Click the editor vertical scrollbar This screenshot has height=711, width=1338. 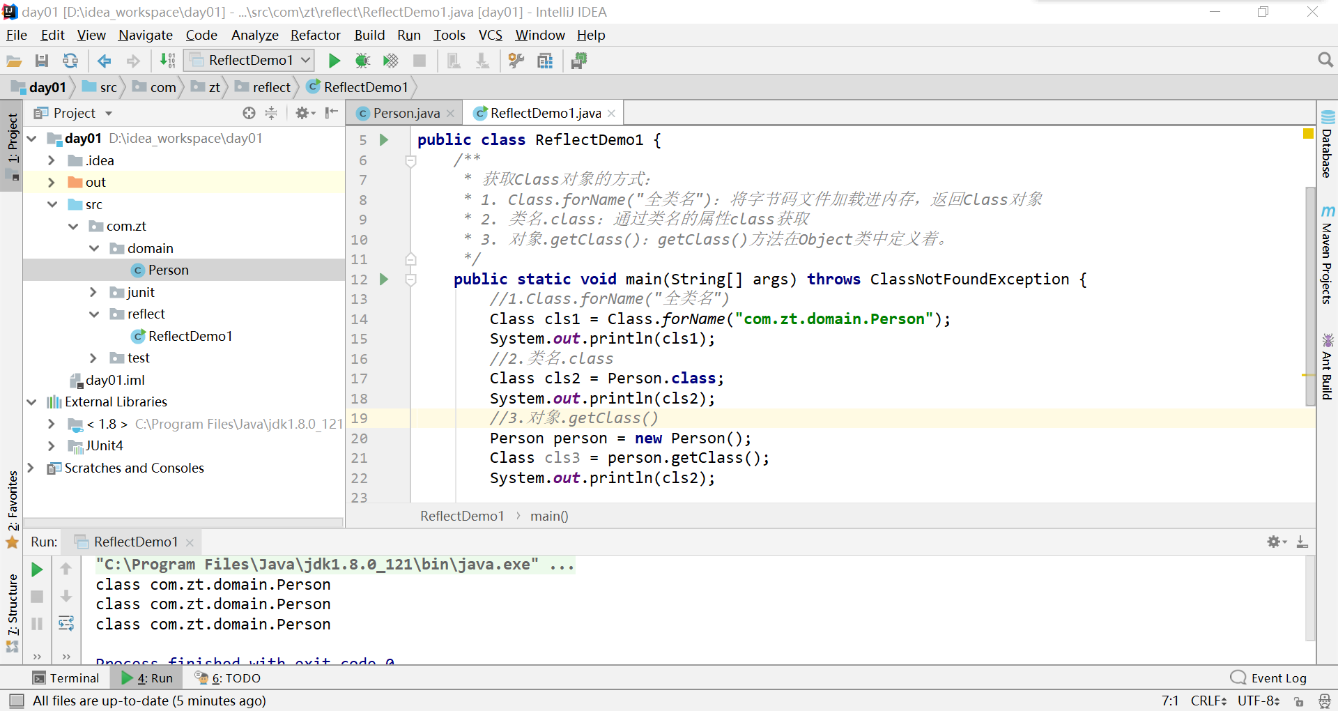click(1309, 296)
